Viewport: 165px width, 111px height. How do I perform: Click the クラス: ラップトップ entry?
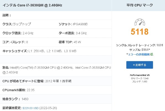click(x=17, y=24)
